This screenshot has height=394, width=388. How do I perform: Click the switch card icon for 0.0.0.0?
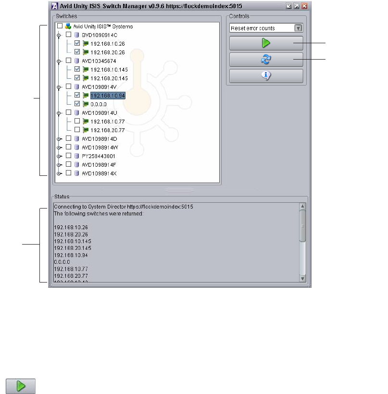[86, 104]
